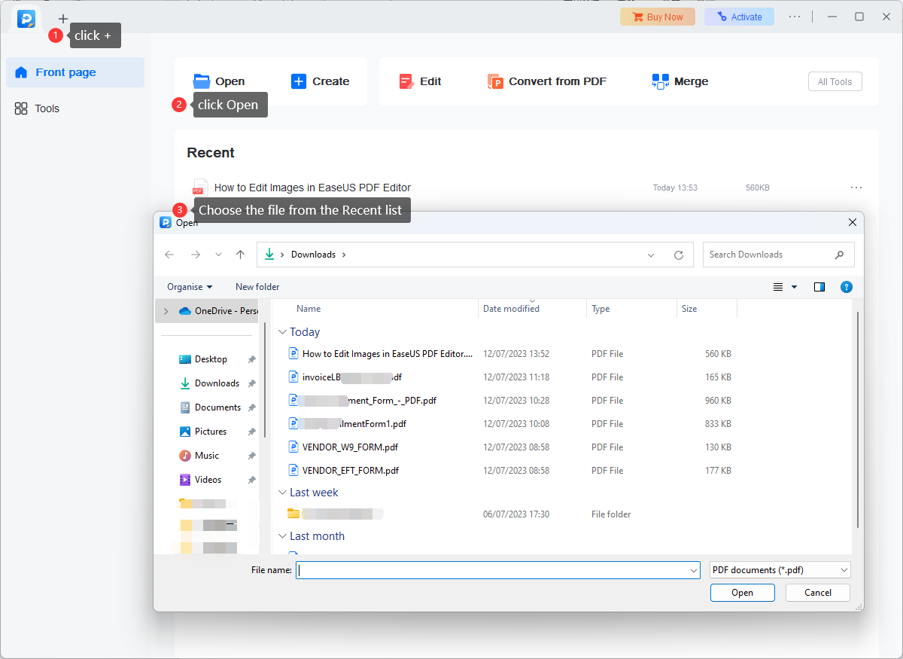Change the view layout icon
903x659 pixels.
pos(778,287)
